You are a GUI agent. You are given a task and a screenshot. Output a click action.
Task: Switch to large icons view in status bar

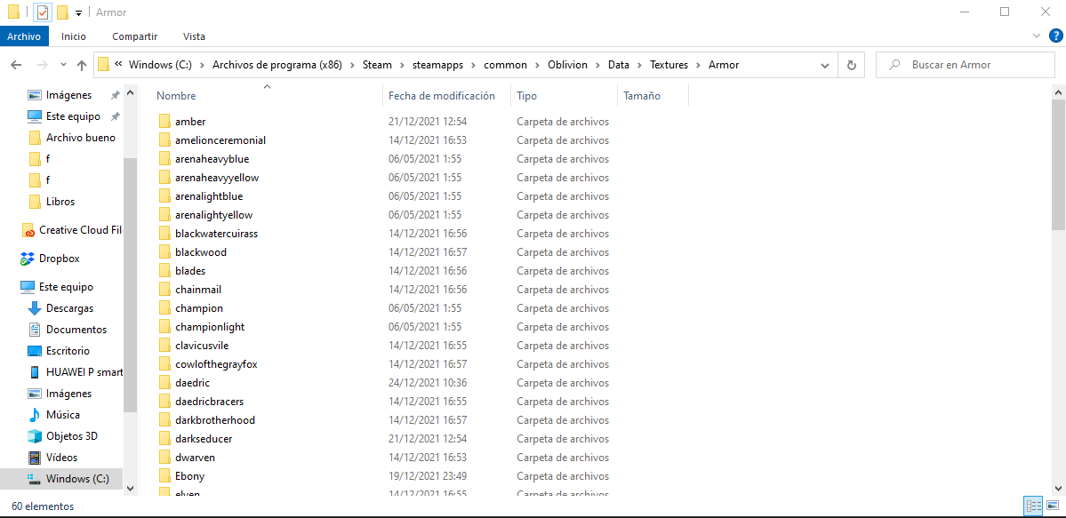(1053, 506)
